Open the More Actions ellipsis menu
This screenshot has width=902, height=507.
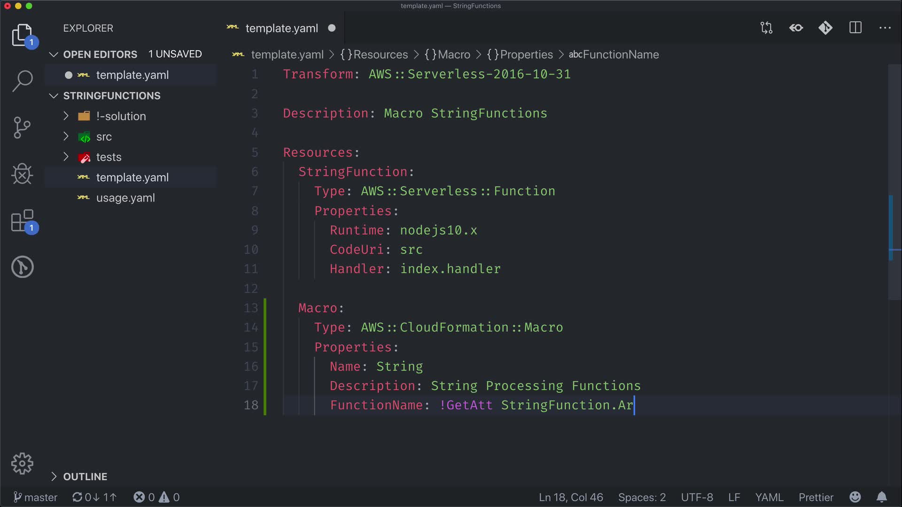click(885, 28)
